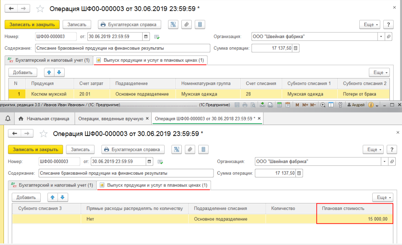This screenshot has width=402, height=245.
Task: Open Еще menu beside the lower table
Action: pyautogui.click(x=382, y=197)
